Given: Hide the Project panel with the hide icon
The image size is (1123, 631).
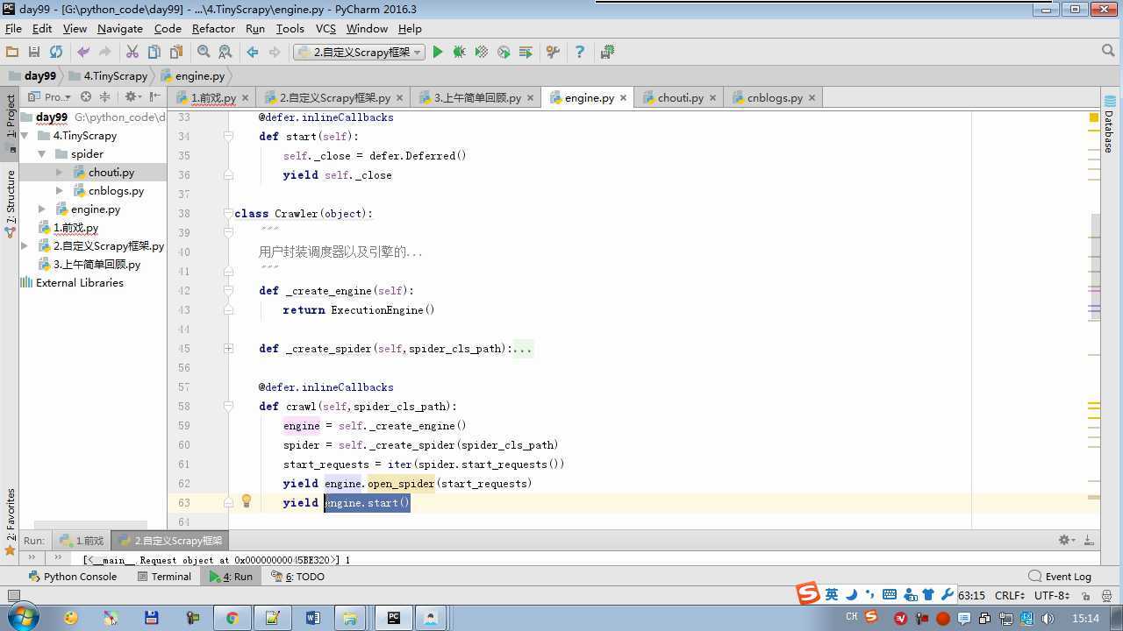Looking at the screenshot, I should tap(155, 97).
